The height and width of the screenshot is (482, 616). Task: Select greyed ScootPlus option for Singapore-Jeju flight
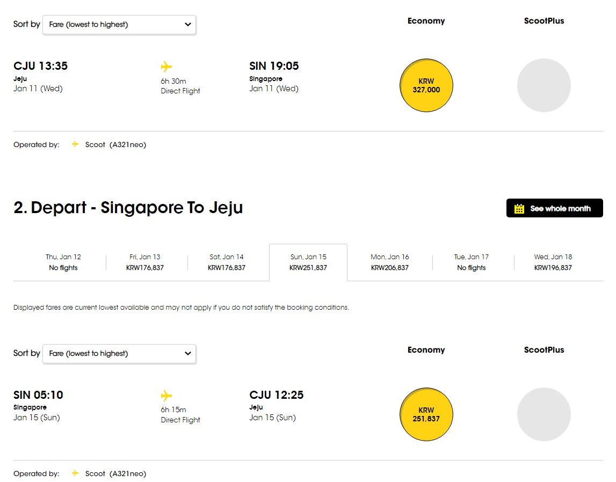[543, 414]
